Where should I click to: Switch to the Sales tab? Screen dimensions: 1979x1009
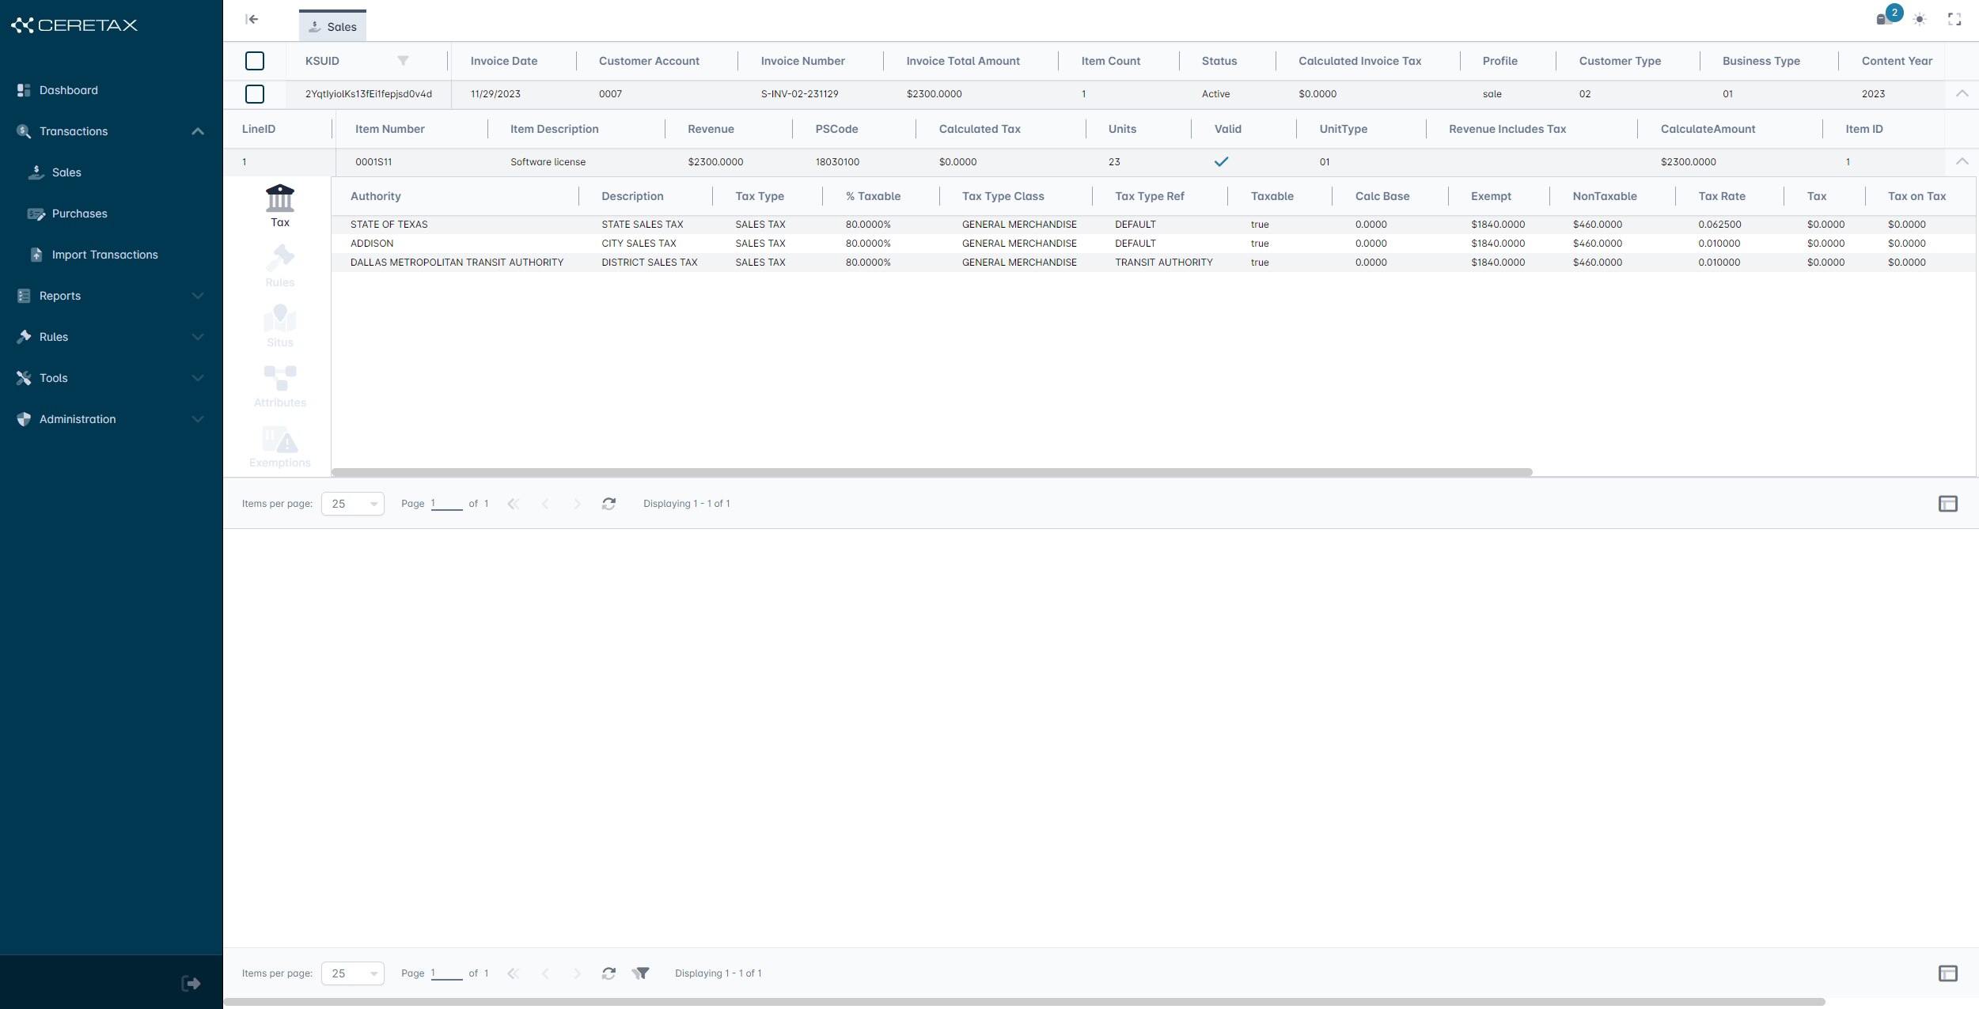tap(333, 26)
